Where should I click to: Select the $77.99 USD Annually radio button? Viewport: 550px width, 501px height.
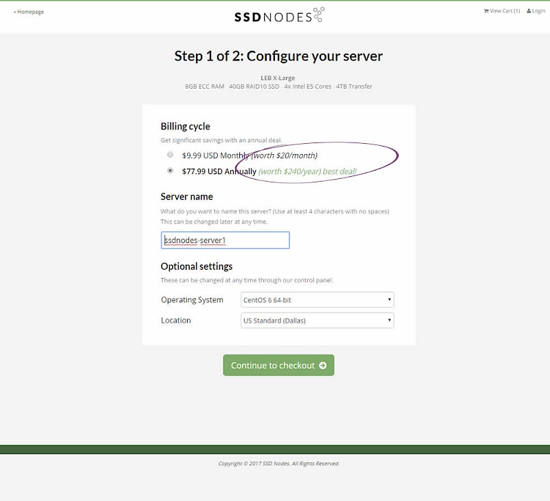click(170, 171)
